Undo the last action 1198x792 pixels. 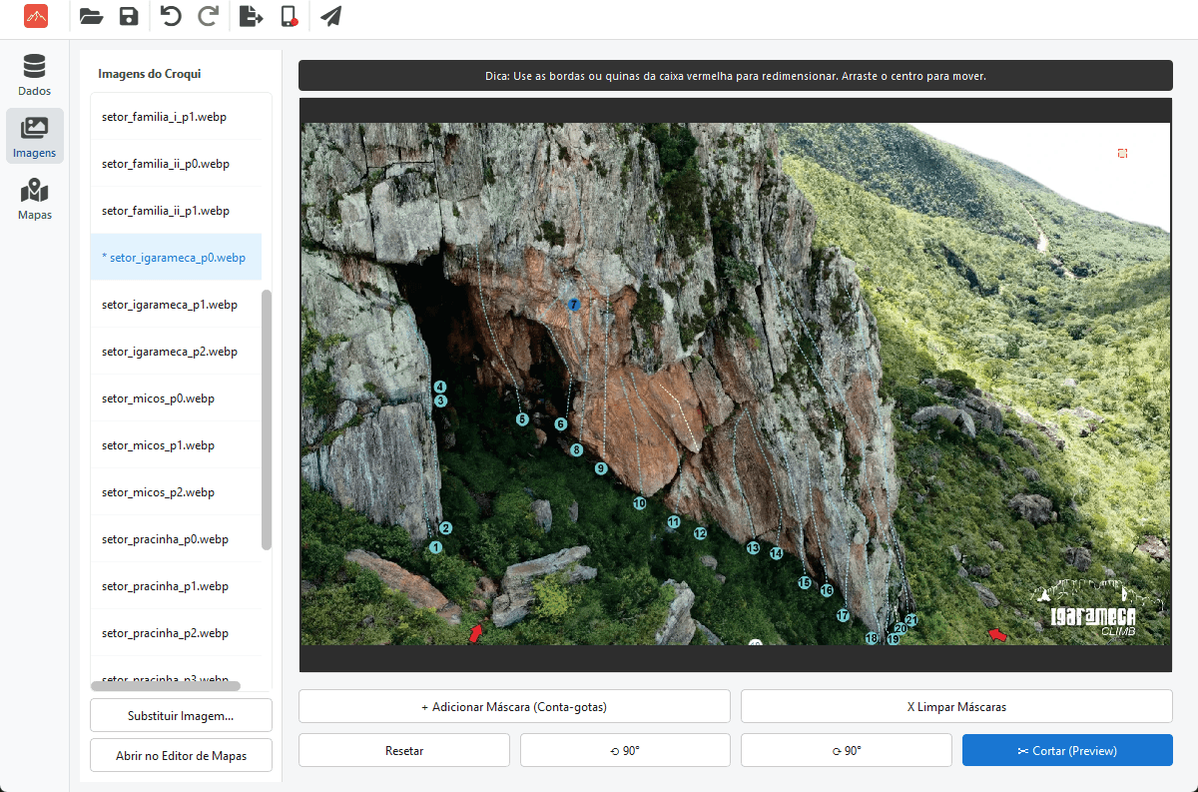pos(171,16)
